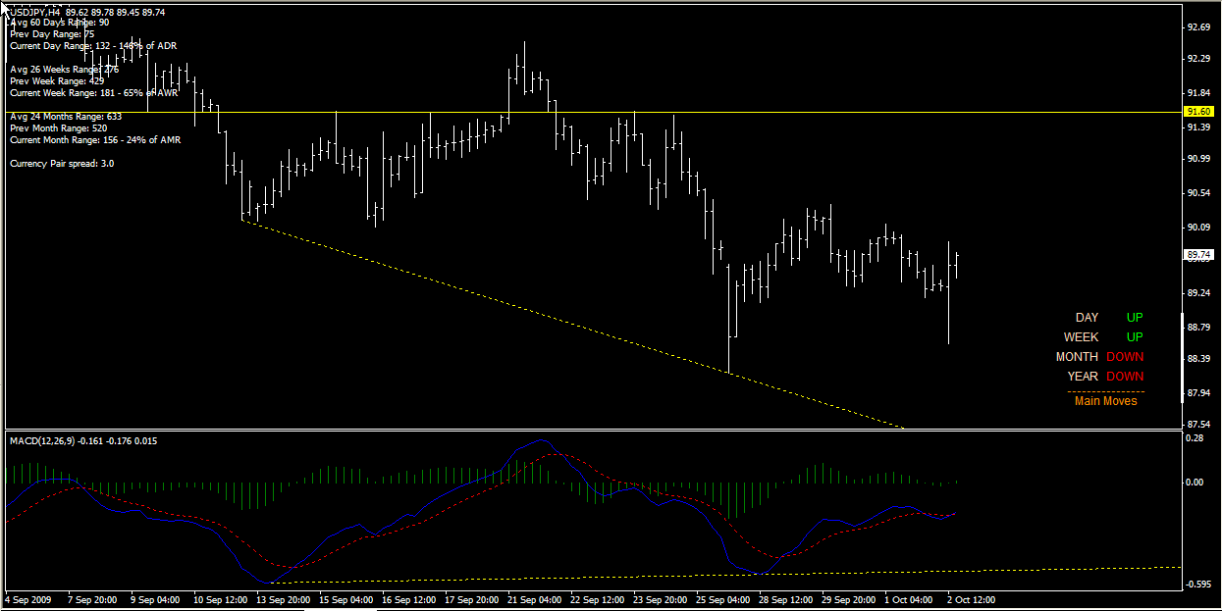The height and width of the screenshot is (611, 1222).
Task: Click the 92.69 price scale value
Action: point(1197,27)
